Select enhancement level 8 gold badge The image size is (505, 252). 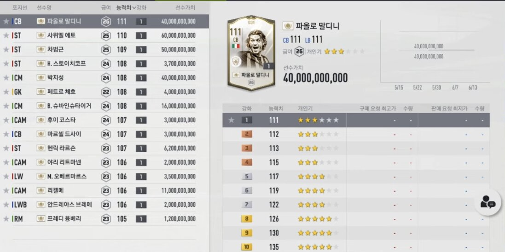coord(247,219)
